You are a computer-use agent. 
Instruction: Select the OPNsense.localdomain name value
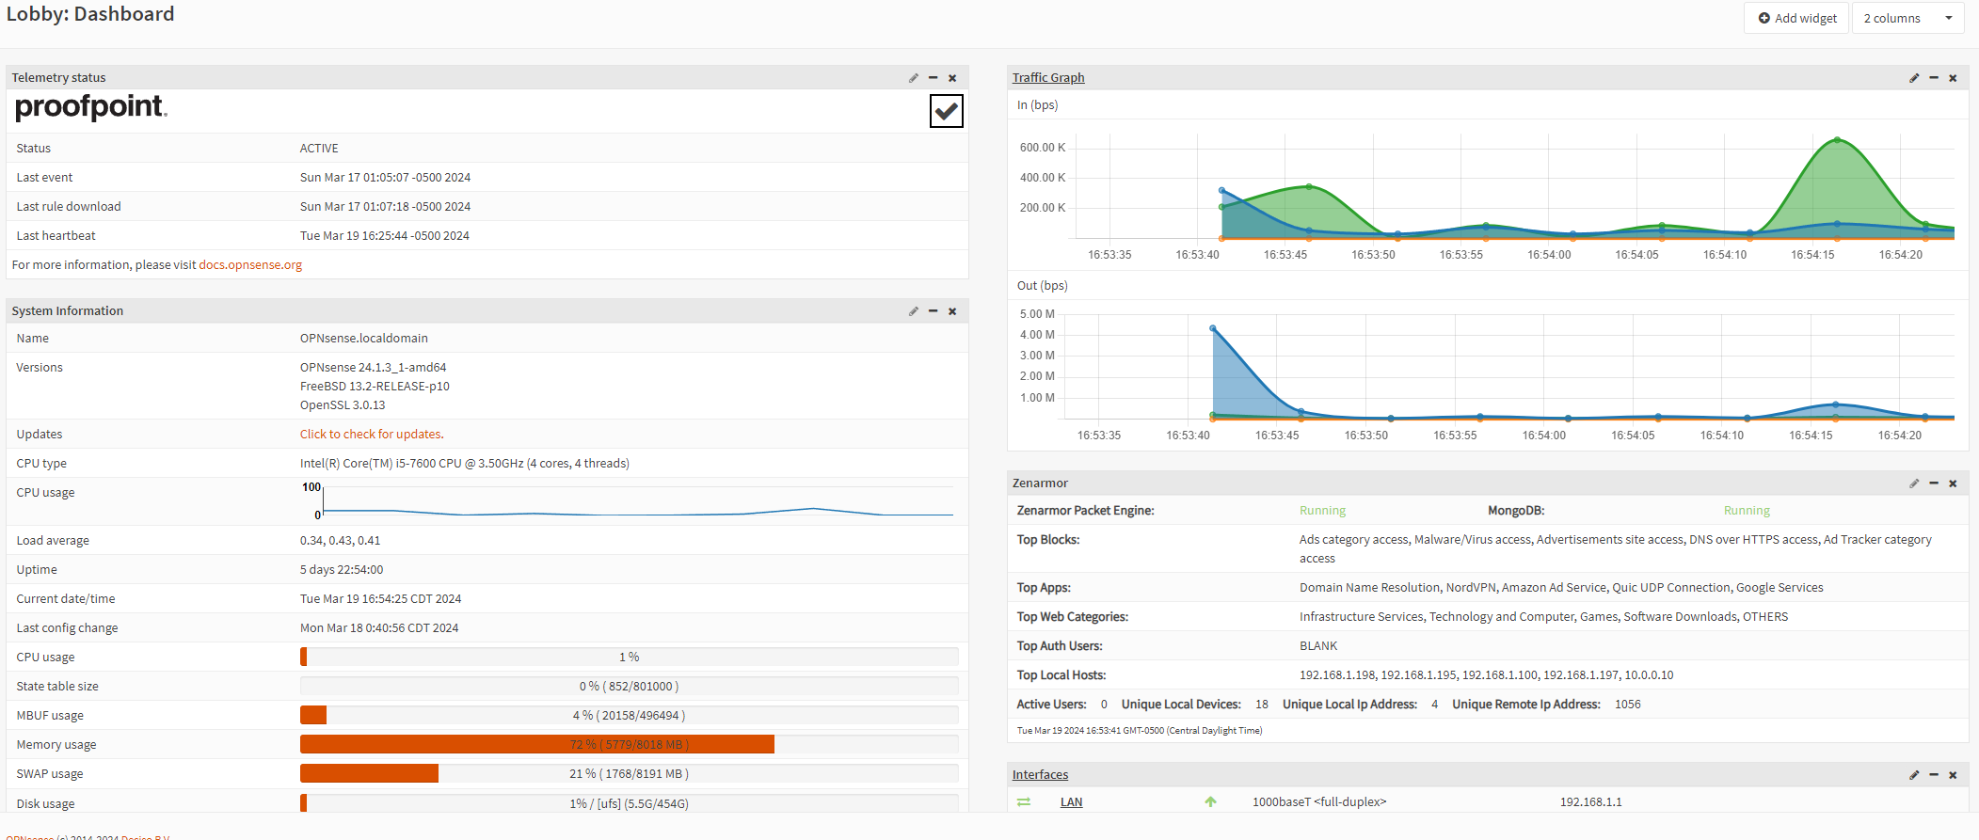click(x=364, y=339)
